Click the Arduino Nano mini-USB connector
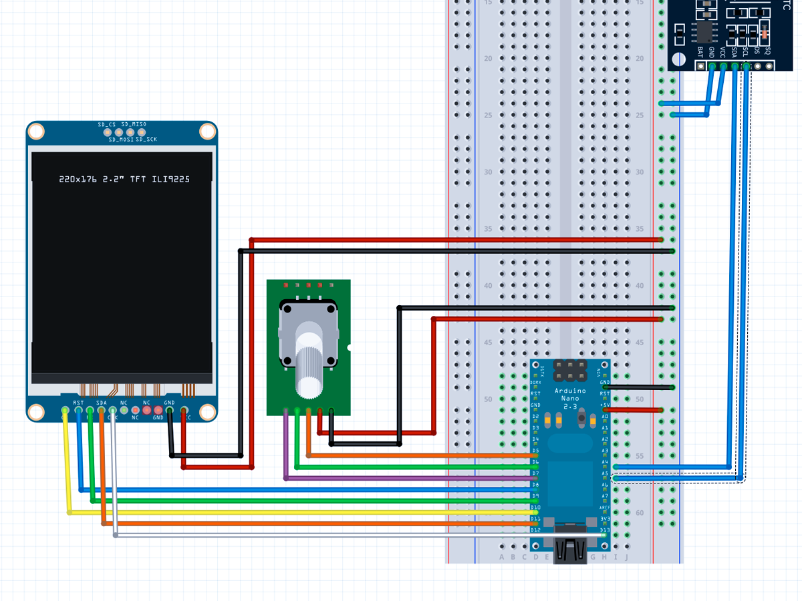 coord(569,550)
